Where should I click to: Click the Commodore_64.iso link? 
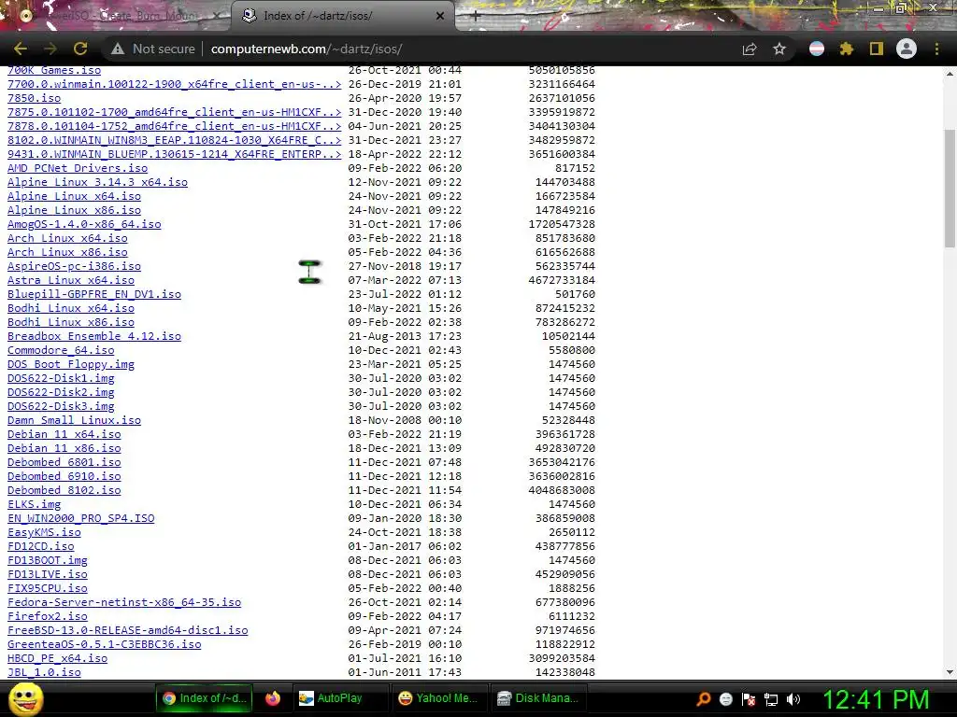(x=61, y=351)
